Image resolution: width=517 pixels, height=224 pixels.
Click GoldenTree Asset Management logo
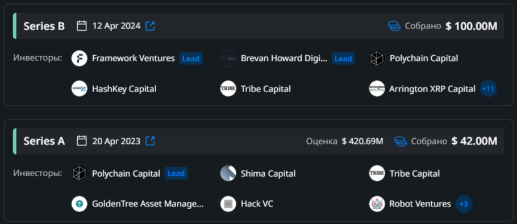click(x=80, y=204)
